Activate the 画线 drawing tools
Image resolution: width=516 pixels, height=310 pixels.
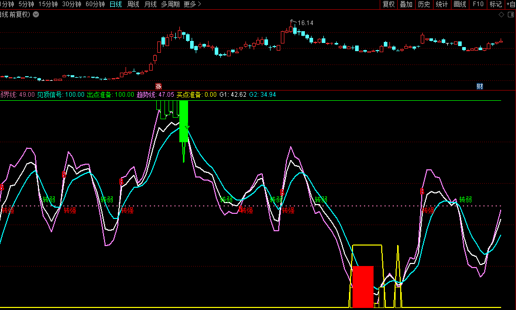(460, 4)
